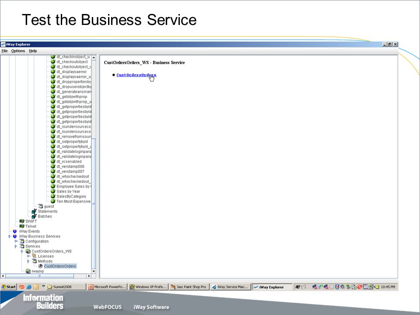
Task: Click the SWIFT adapter icon
Action: click(x=22, y=221)
